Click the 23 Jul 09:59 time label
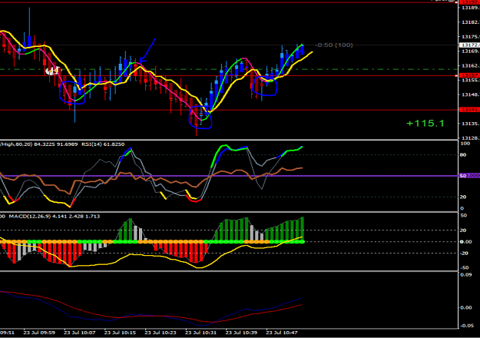The image size is (480, 338). pos(39,333)
